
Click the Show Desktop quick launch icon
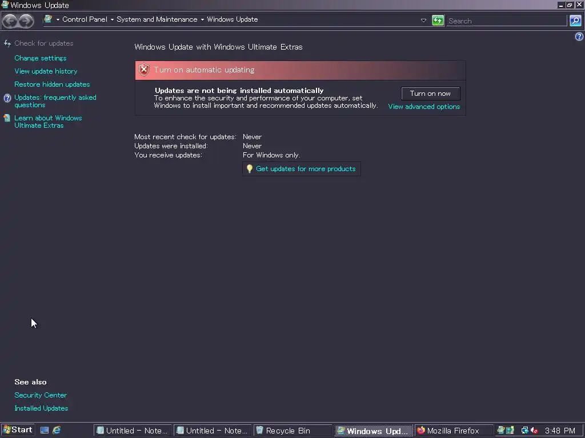coord(45,430)
